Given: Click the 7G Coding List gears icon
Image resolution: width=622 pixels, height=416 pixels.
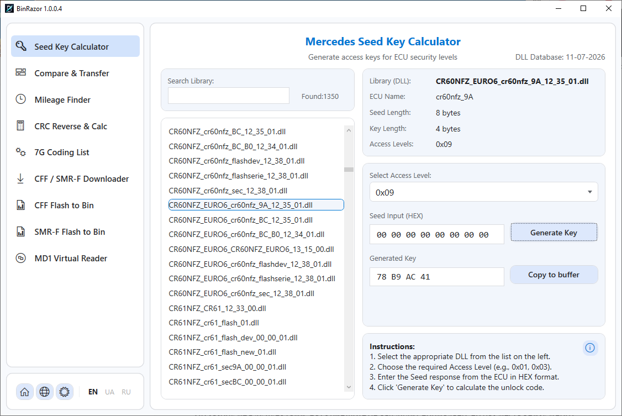Looking at the screenshot, I should 20,152.
